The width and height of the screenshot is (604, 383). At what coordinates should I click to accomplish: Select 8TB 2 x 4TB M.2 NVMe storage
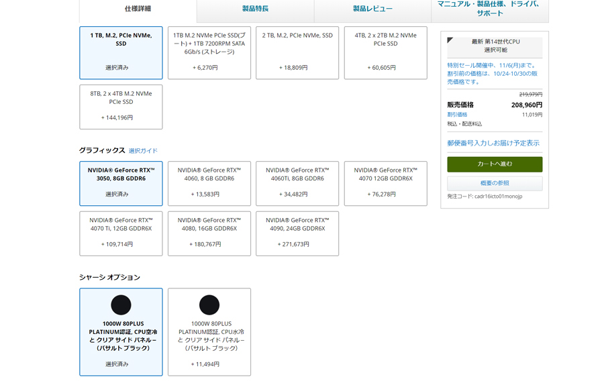pyautogui.click(x=121, y=107)
